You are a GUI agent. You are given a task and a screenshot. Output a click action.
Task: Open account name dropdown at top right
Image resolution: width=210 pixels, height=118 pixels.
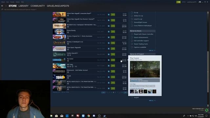click(192, 2)
